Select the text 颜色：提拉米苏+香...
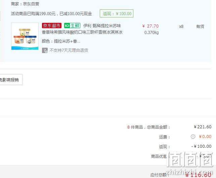The height and width of the screenshot is (178, 216). 61,41
